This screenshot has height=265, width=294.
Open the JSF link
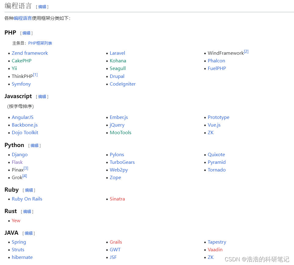[113, 257]
